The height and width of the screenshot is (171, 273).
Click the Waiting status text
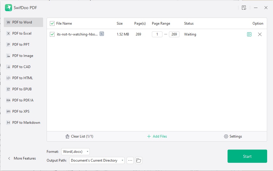tap(190, 34)
